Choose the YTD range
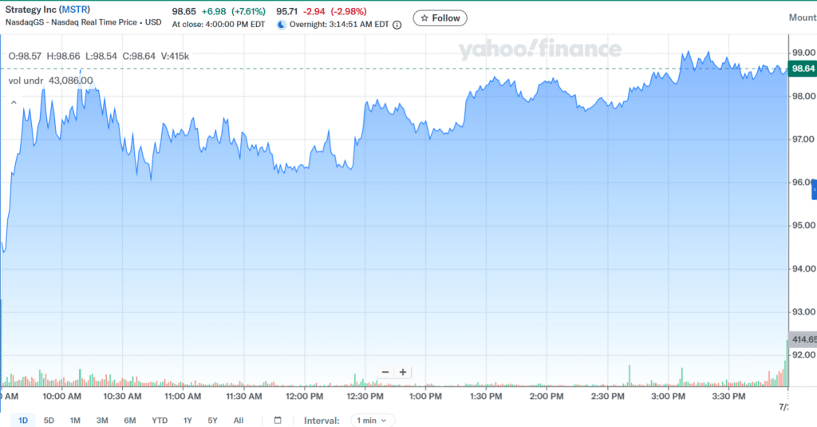Image resolution: width=817 pixels, height=427 pixels. coord(160,421)
